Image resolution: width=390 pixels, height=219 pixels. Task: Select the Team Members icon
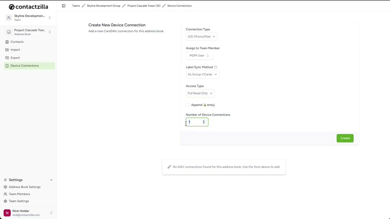pyautogui.click(x=5, y=194)
